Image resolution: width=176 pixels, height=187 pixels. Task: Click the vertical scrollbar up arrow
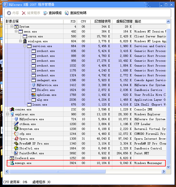[x=168, y=21]
